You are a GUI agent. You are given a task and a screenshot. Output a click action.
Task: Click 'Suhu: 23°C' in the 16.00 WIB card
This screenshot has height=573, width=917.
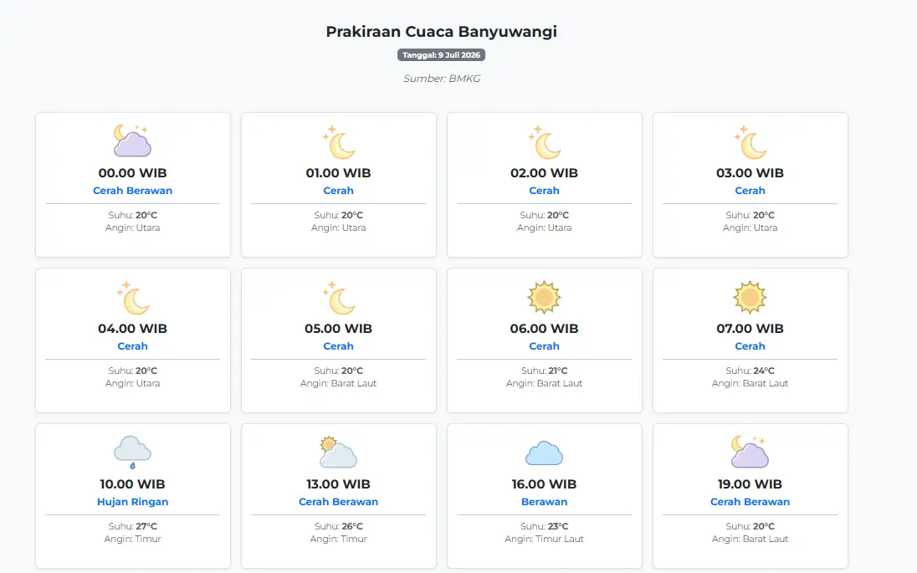pos(545,526)
